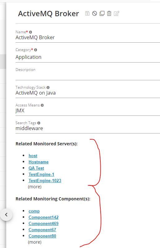The image size is (160, 248).
Task: Click the trash delete icon in header
Action: [x=109, y=13]
